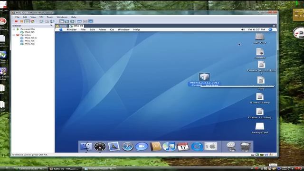Image resolution: width=304 pixels, height=171 pixels.
Task: Click MAC OS - VMware taskbar button
Action: 65,169
